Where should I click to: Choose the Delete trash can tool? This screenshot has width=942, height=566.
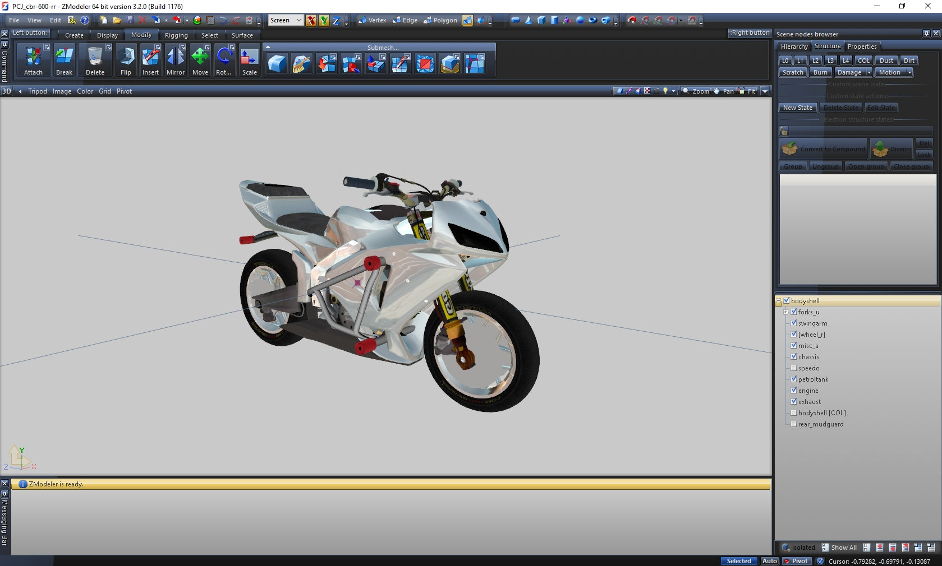[x=95, y=57]
